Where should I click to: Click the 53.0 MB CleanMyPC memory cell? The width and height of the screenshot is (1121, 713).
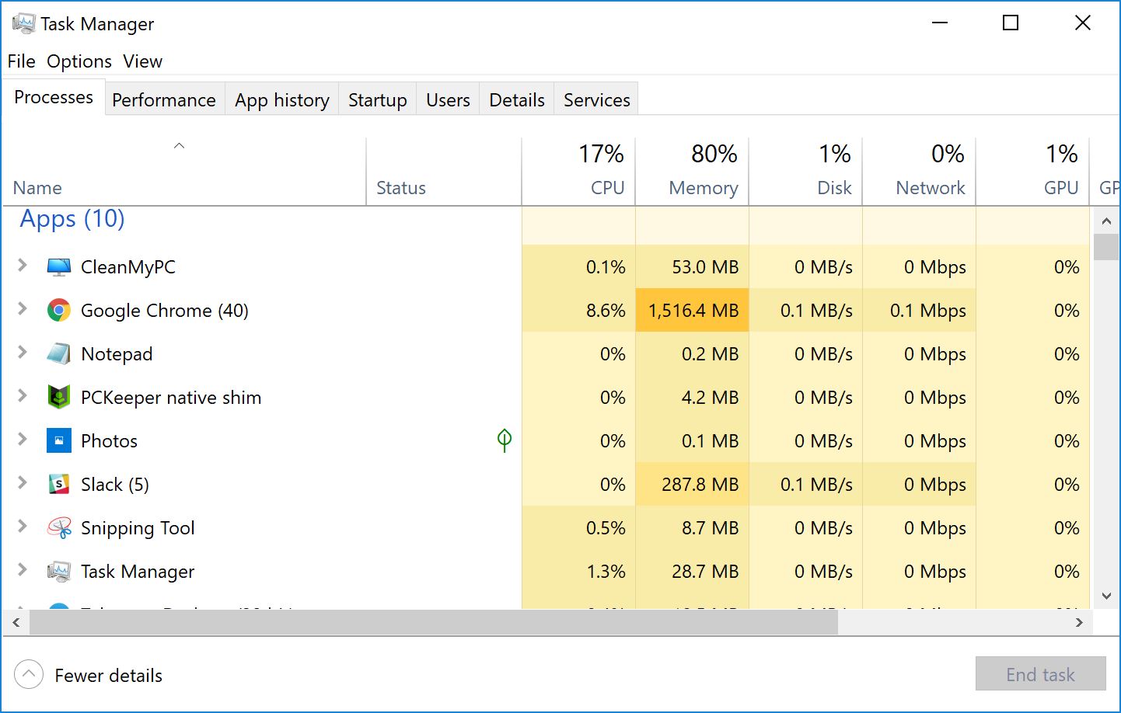[x=693, y=267]
